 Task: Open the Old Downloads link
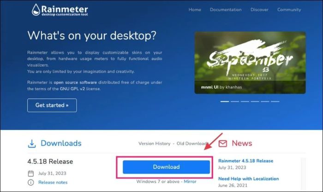tap(192, 144)
